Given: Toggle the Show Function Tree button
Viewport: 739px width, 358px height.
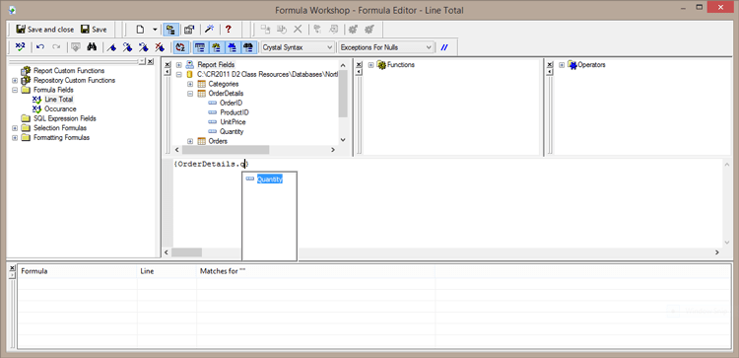Looking at the screenshot, I should coord(217,46).
